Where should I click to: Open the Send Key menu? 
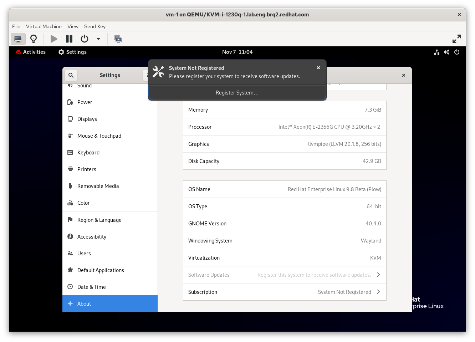point(95,26)
